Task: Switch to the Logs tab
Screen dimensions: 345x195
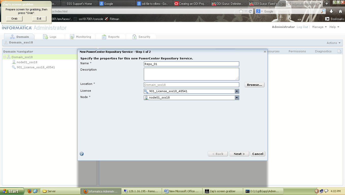Action: coord(49,37)
